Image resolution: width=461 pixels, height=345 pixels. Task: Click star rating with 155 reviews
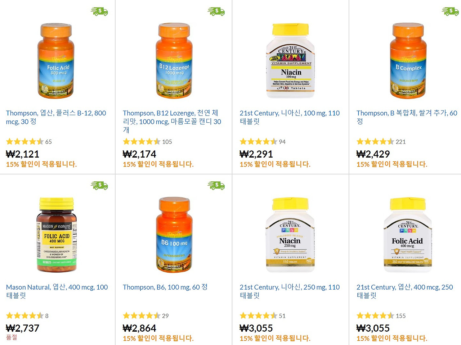click(x=375, y=316)
